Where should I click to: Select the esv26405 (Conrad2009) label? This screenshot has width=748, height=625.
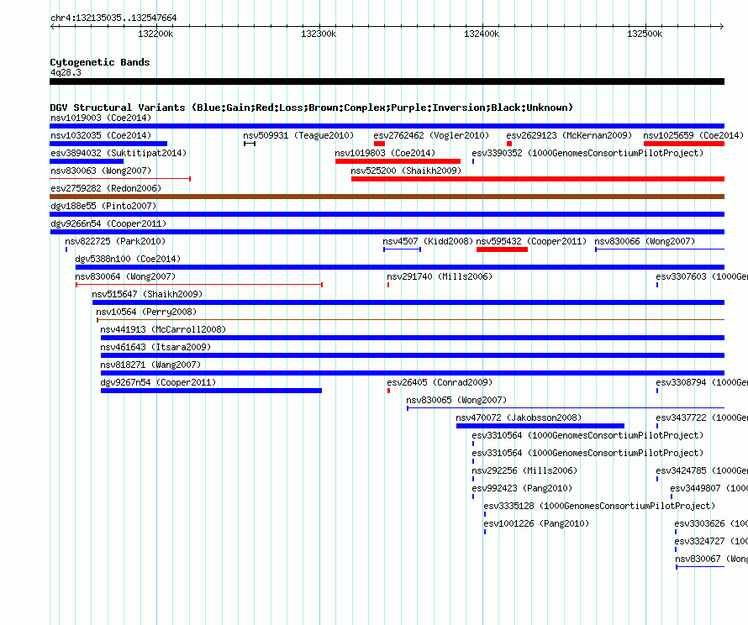[x=440, y=382]
